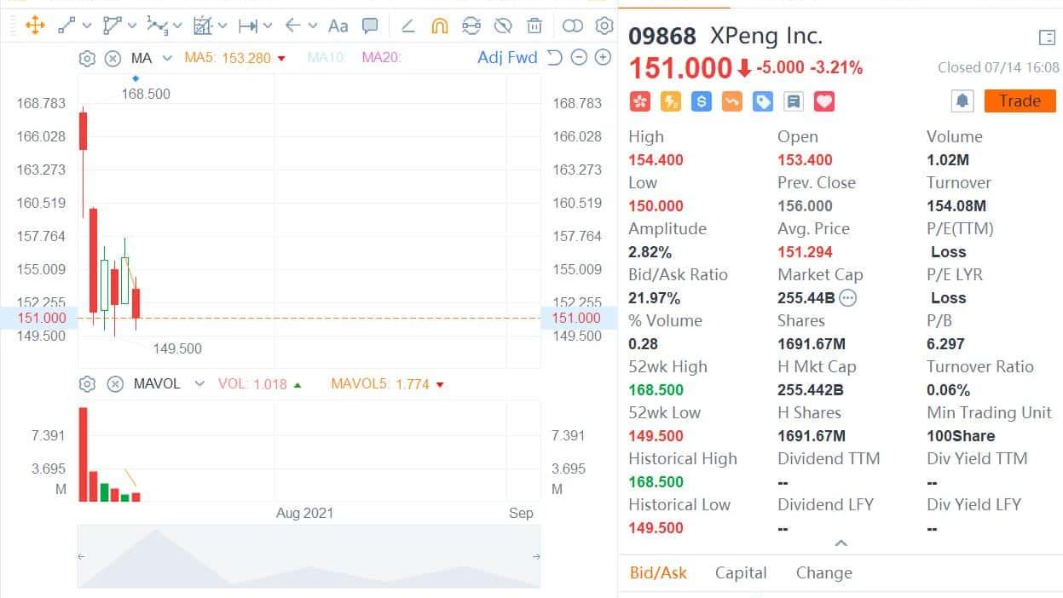Set a price alert with bell icon
The height and width of the screenshot is (598, 1063).
click(962, 101)
